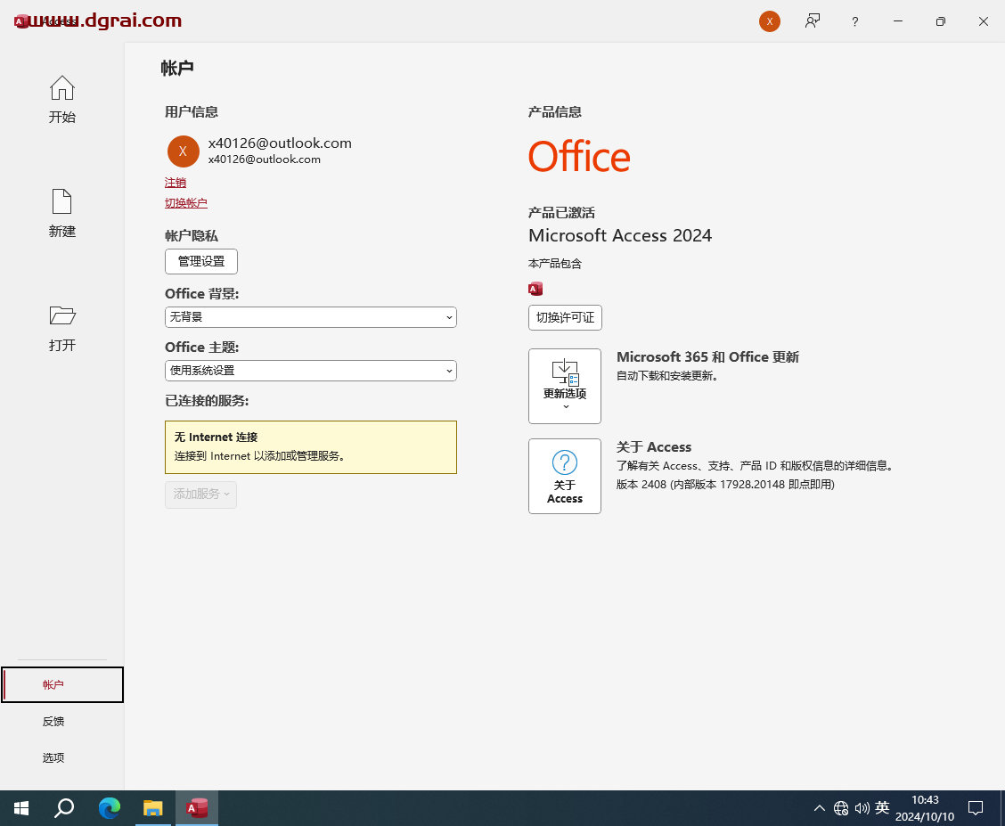Restore down the Access window

tap(940, 21)
